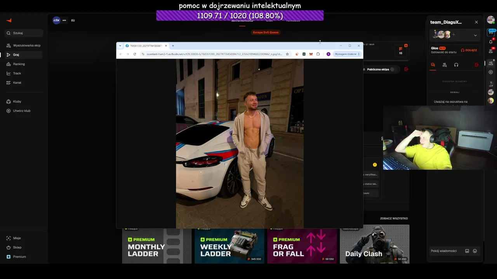Close the team_DiaguX chat panel

(476, 22)
